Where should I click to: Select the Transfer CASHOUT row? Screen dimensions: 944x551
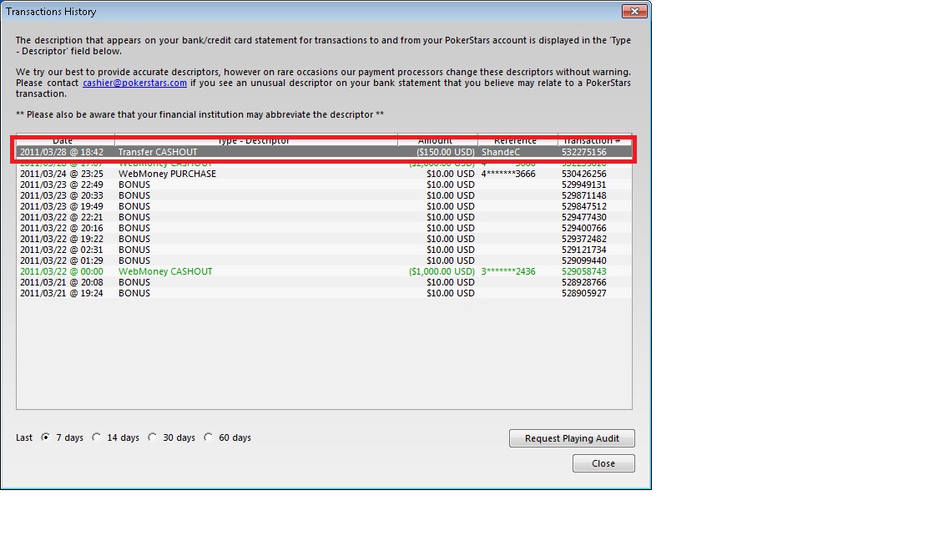(324, 152)
